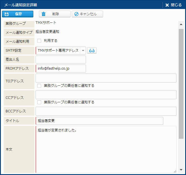Check 業務グループの責任者に通知する under CCアドレス
The width and height of the screenshot is (186, 175).
[39, 102]
